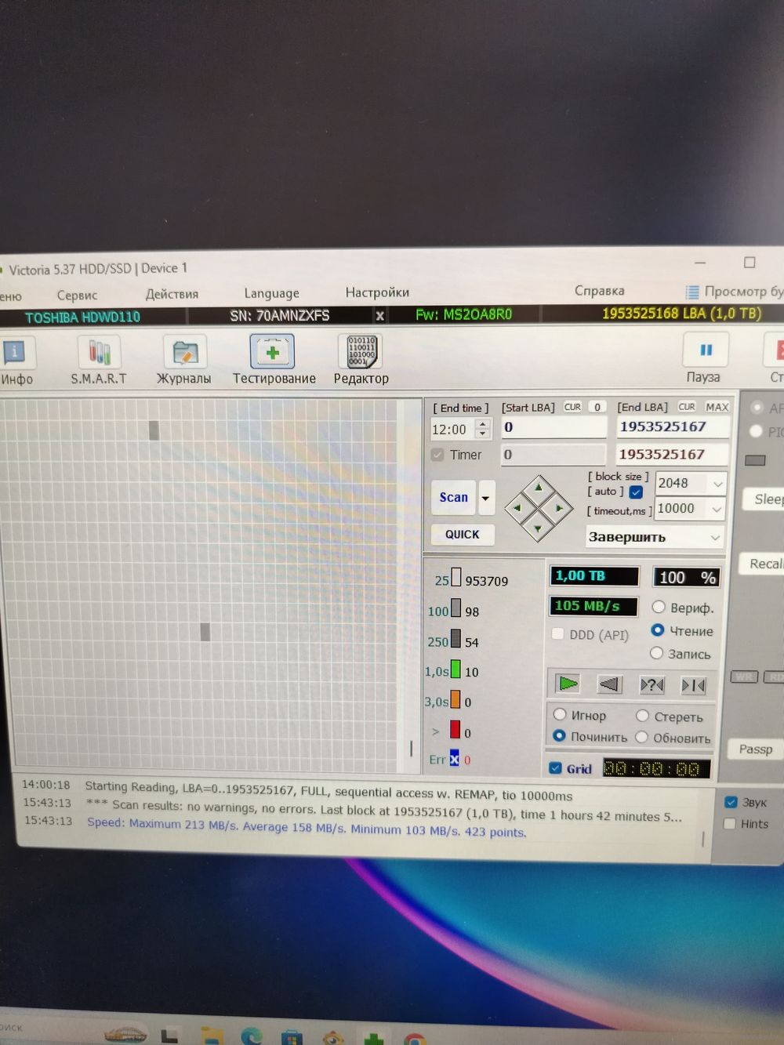Select the butterfly scan mode icon
Viewport: 784px width, 1045px height.
point(693,686)
